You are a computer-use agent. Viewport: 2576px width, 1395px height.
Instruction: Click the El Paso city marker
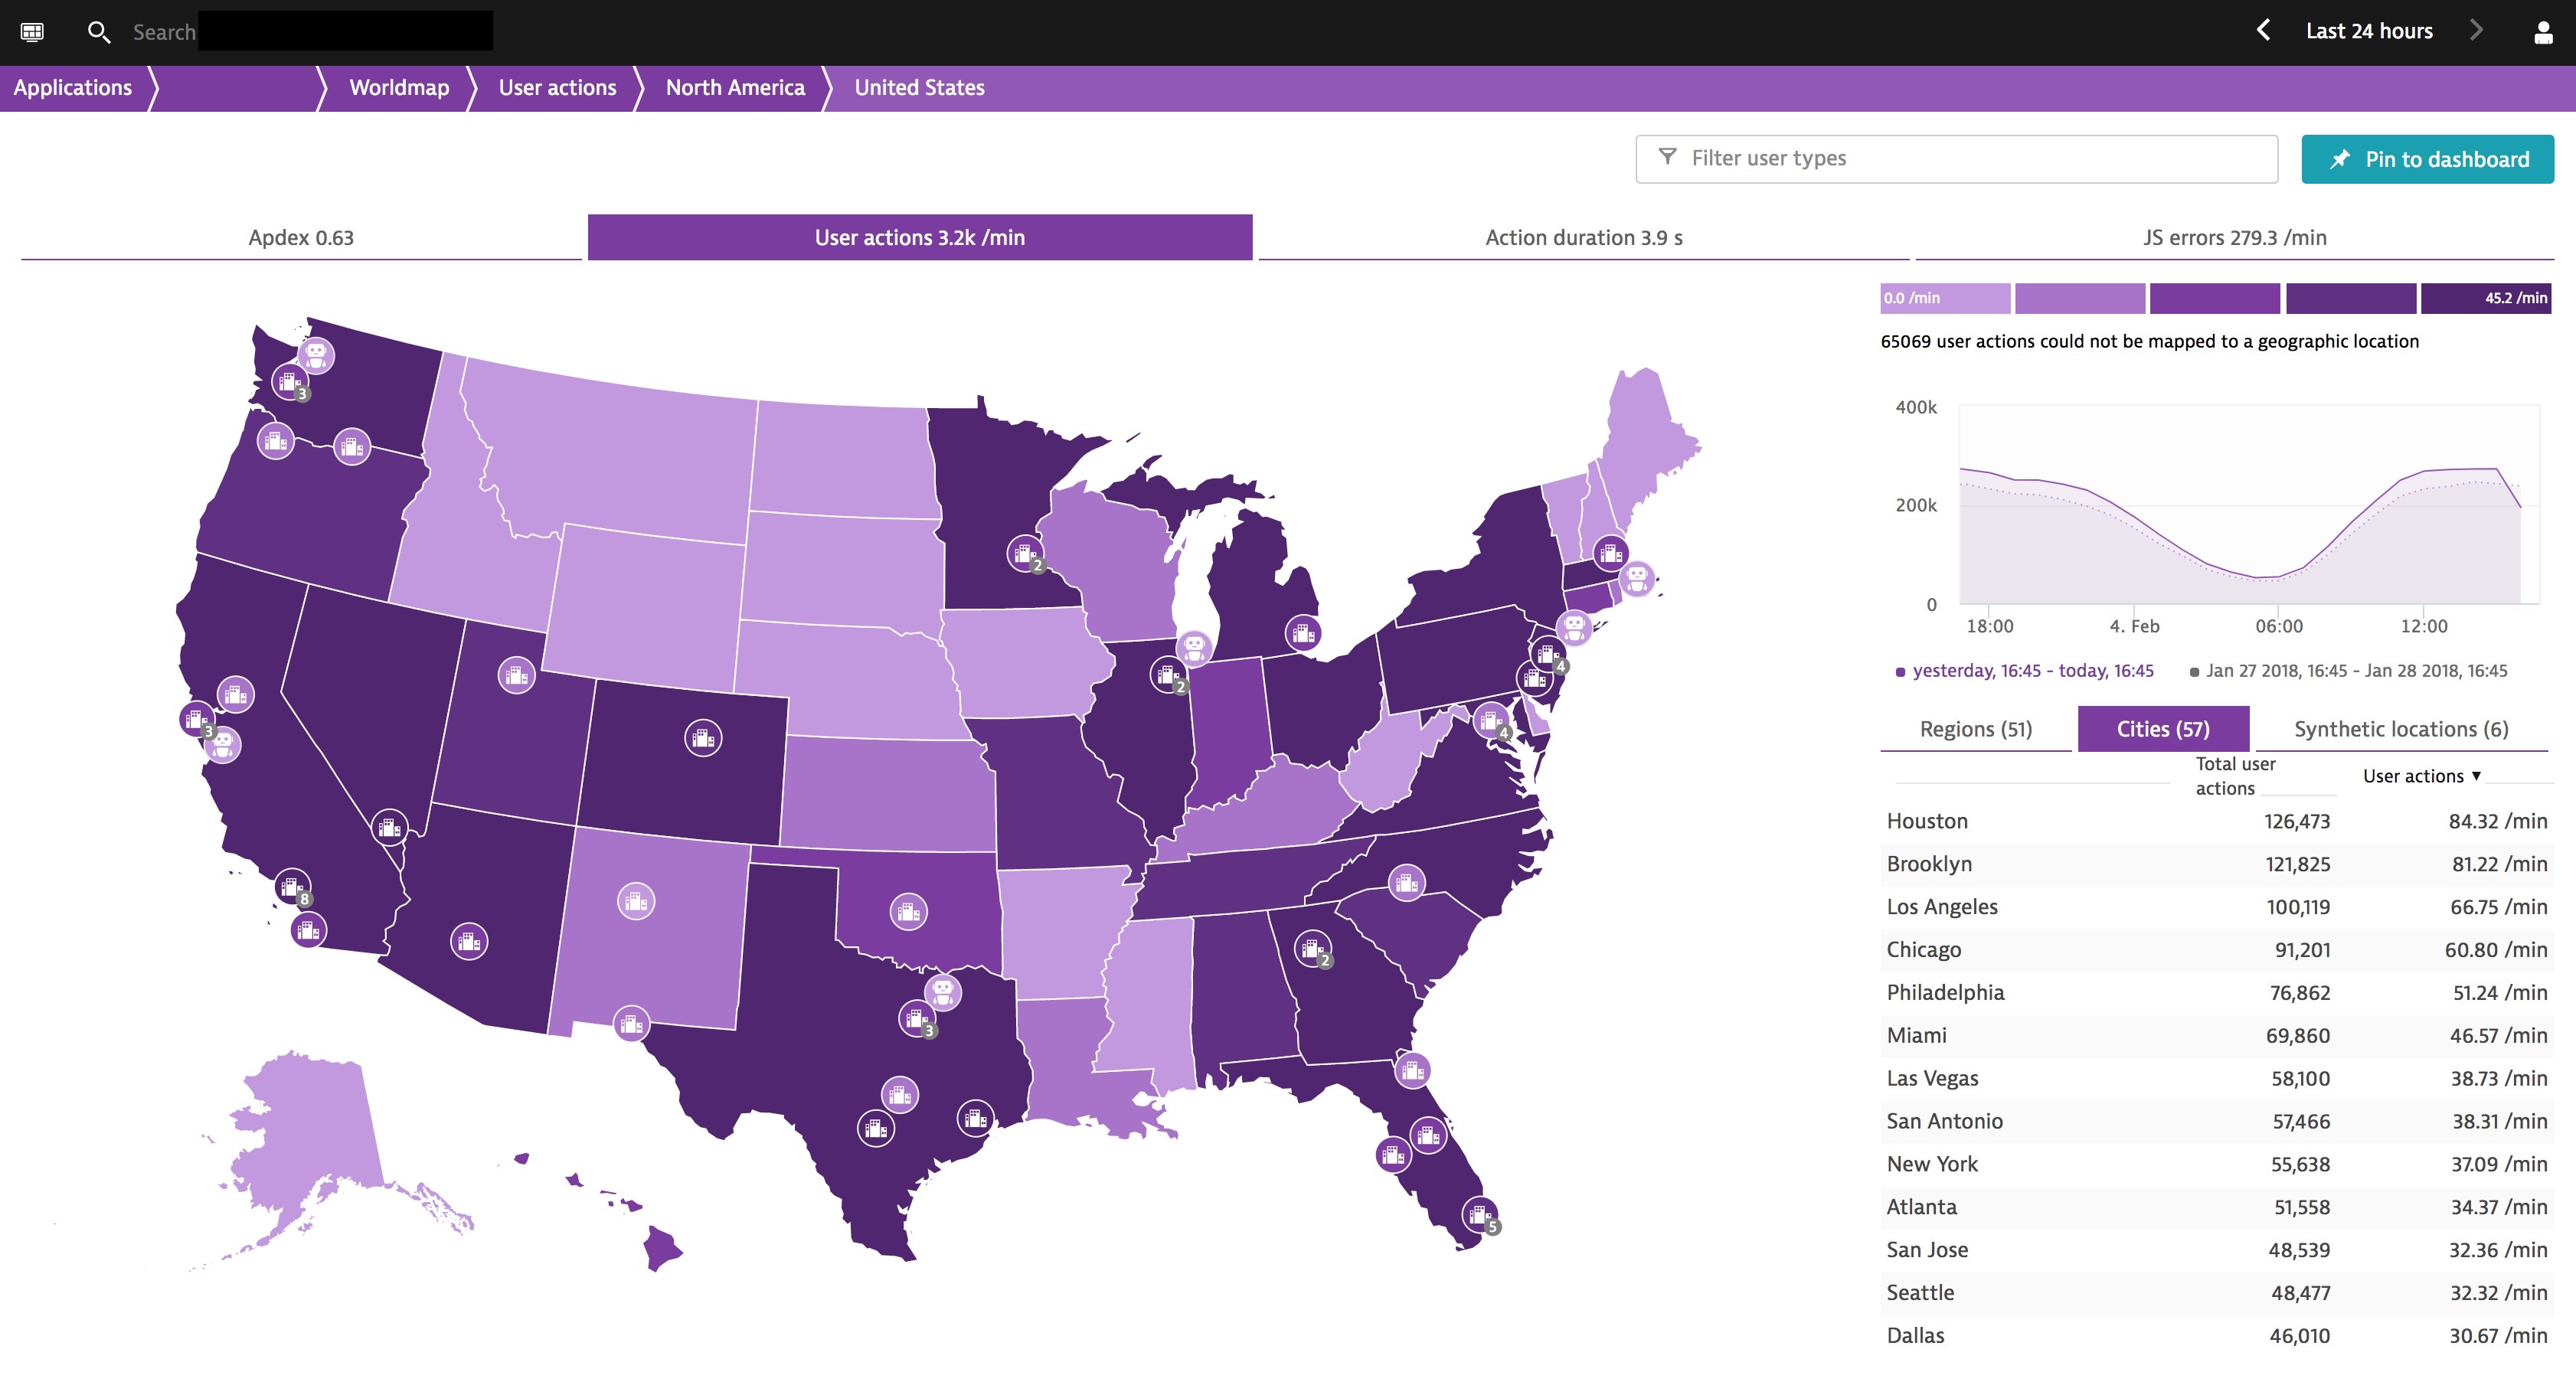(631, 1024)
